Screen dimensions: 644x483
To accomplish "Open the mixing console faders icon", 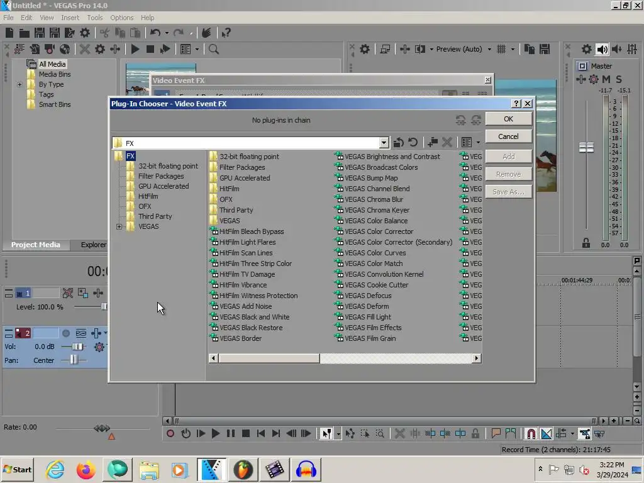I will point(633,49).
